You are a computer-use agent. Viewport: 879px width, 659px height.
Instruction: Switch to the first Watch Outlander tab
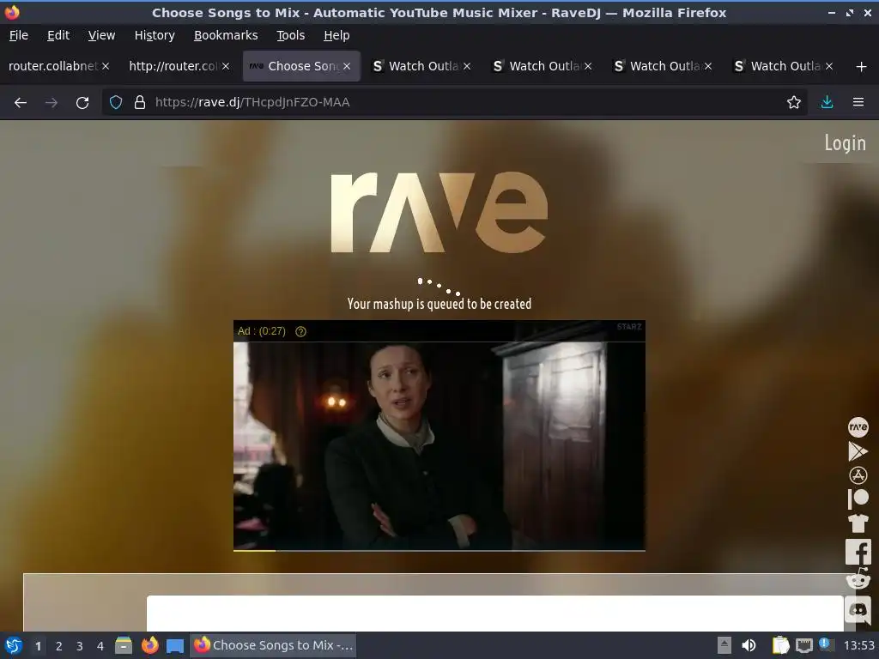coord(423,66)
